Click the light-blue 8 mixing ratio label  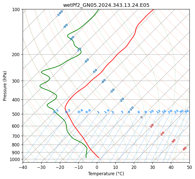point(146,112)
